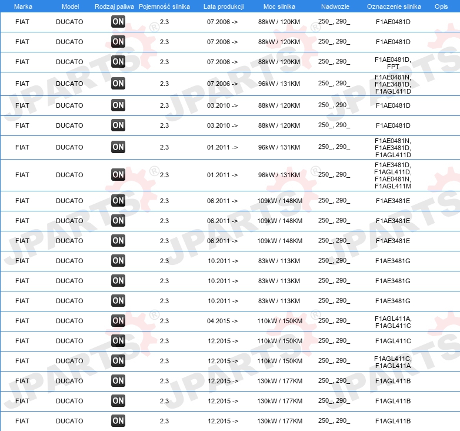Click the ON icon in the F1AGL411C, F1AGL411A row
Viewport: 460px width, 431px height.
point(118,361)
